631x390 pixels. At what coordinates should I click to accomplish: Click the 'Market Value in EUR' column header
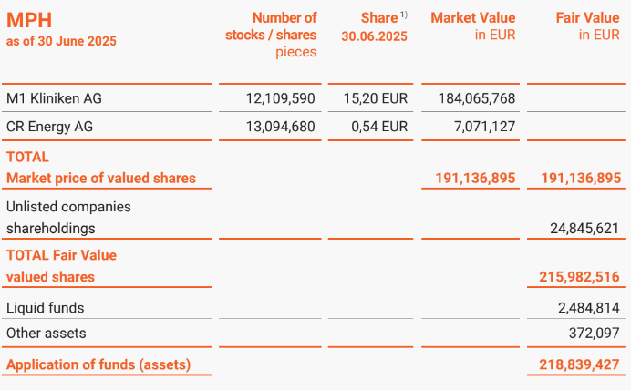click(472, 26)
